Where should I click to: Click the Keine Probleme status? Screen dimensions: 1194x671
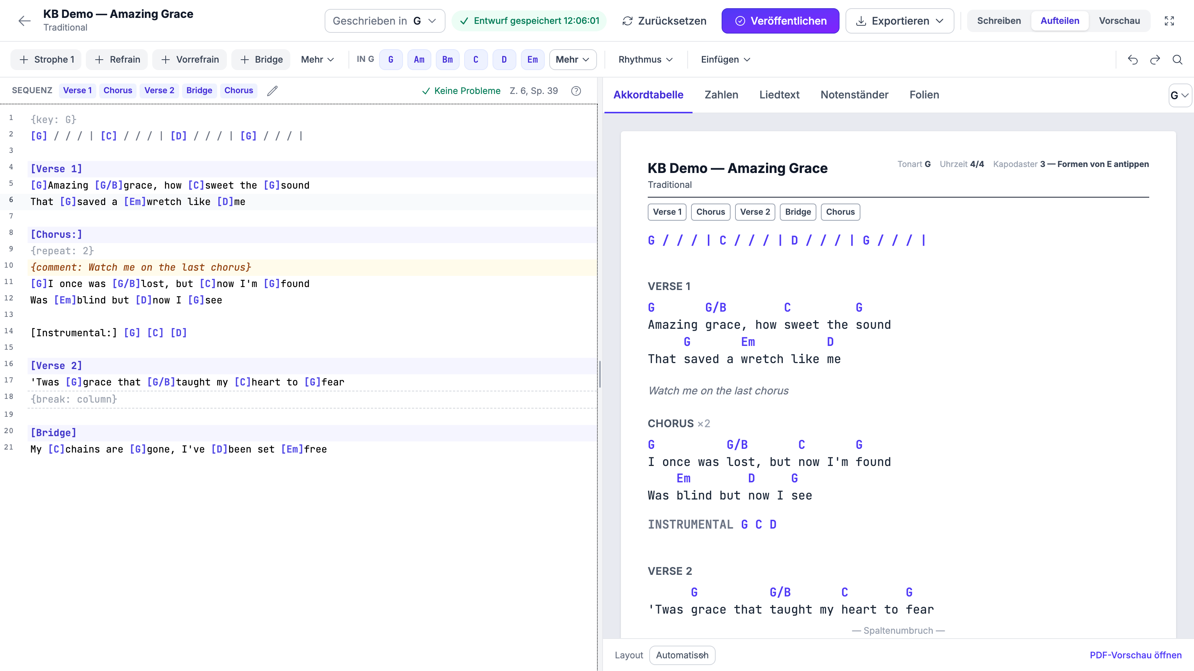(461, 91)
